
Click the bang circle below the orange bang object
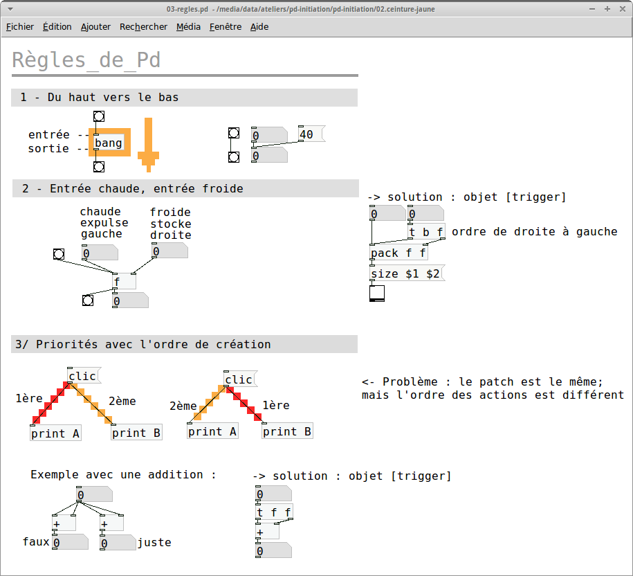[99, 166]
